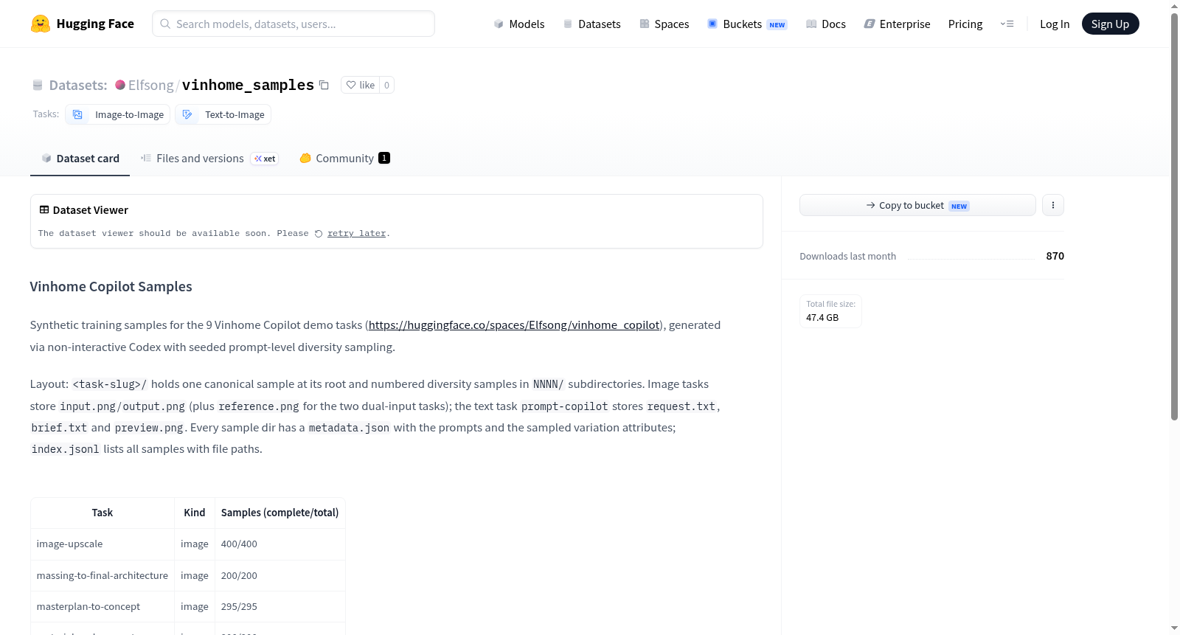Screen dimensions: 1180x635
Task: Click the scrollbar down arrow
Action: tap(1174, 628)
